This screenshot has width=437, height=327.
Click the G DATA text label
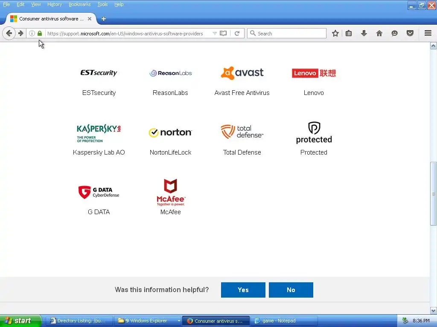coord(99,212)
